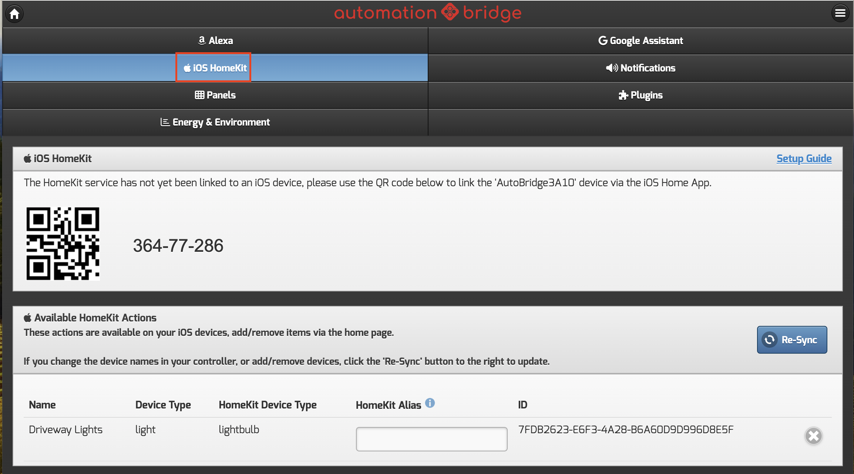Select the iOS HomeKit tab
Screen dimensions: 854x474
point(215,68)
